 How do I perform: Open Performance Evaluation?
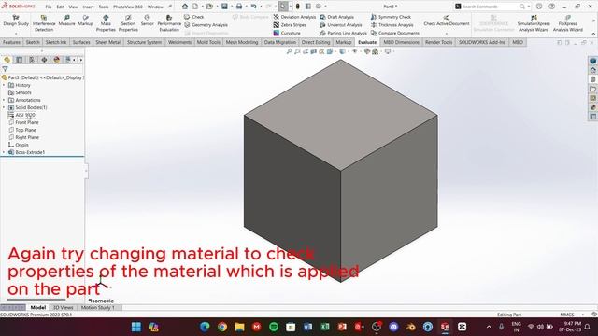(x=169, y=23)
